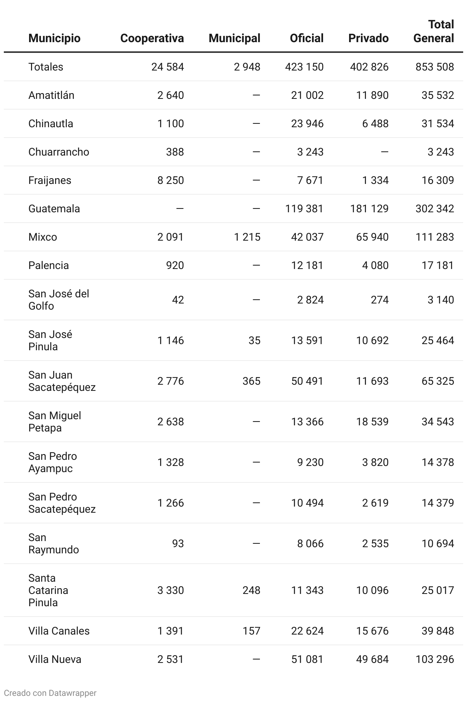Select the Total General column header
Image resolution: width=467 pixels, height=702 pixels.
click(434, 31)
